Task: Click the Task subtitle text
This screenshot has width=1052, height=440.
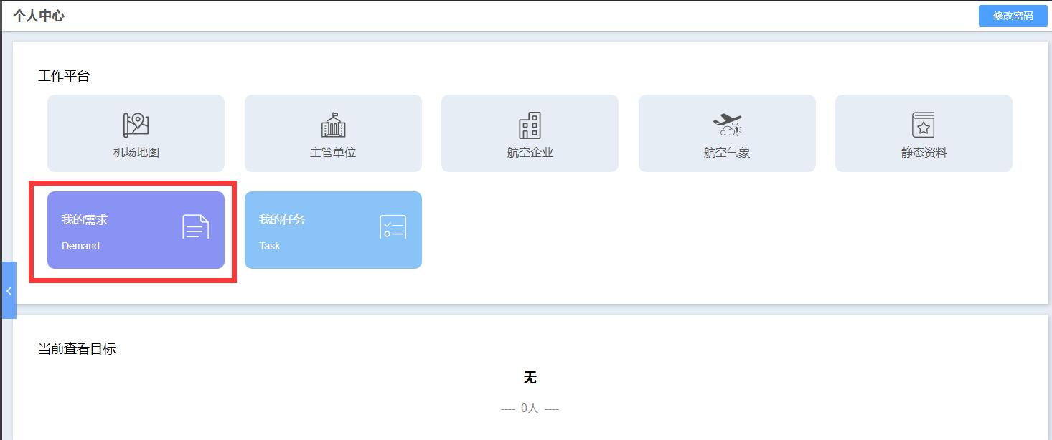Action: [270, 246]
